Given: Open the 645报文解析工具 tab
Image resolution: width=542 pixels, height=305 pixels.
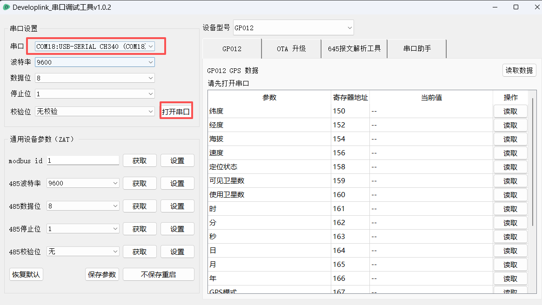Looking at the screenshot, I should [355, 49].
